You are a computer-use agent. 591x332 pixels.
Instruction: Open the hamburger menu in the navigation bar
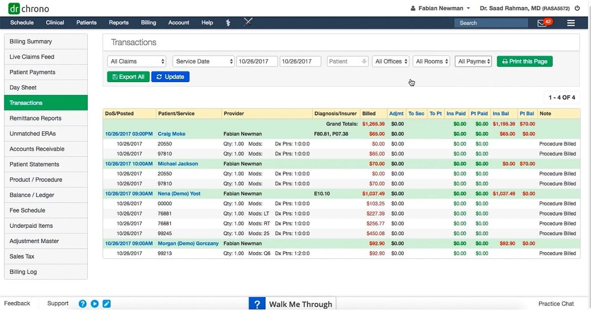(571, 23)
